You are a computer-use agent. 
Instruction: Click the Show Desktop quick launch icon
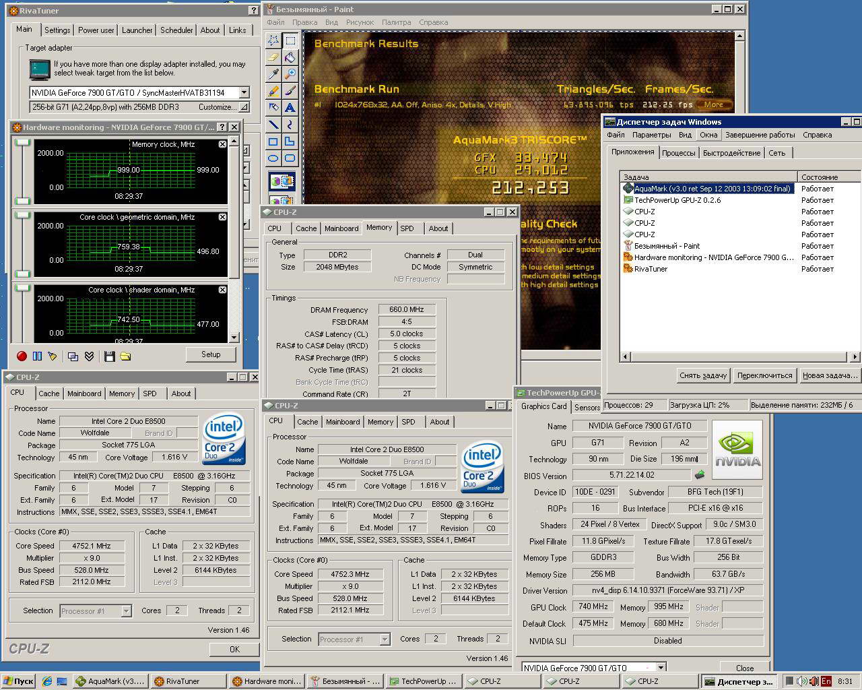click(62, 681)
